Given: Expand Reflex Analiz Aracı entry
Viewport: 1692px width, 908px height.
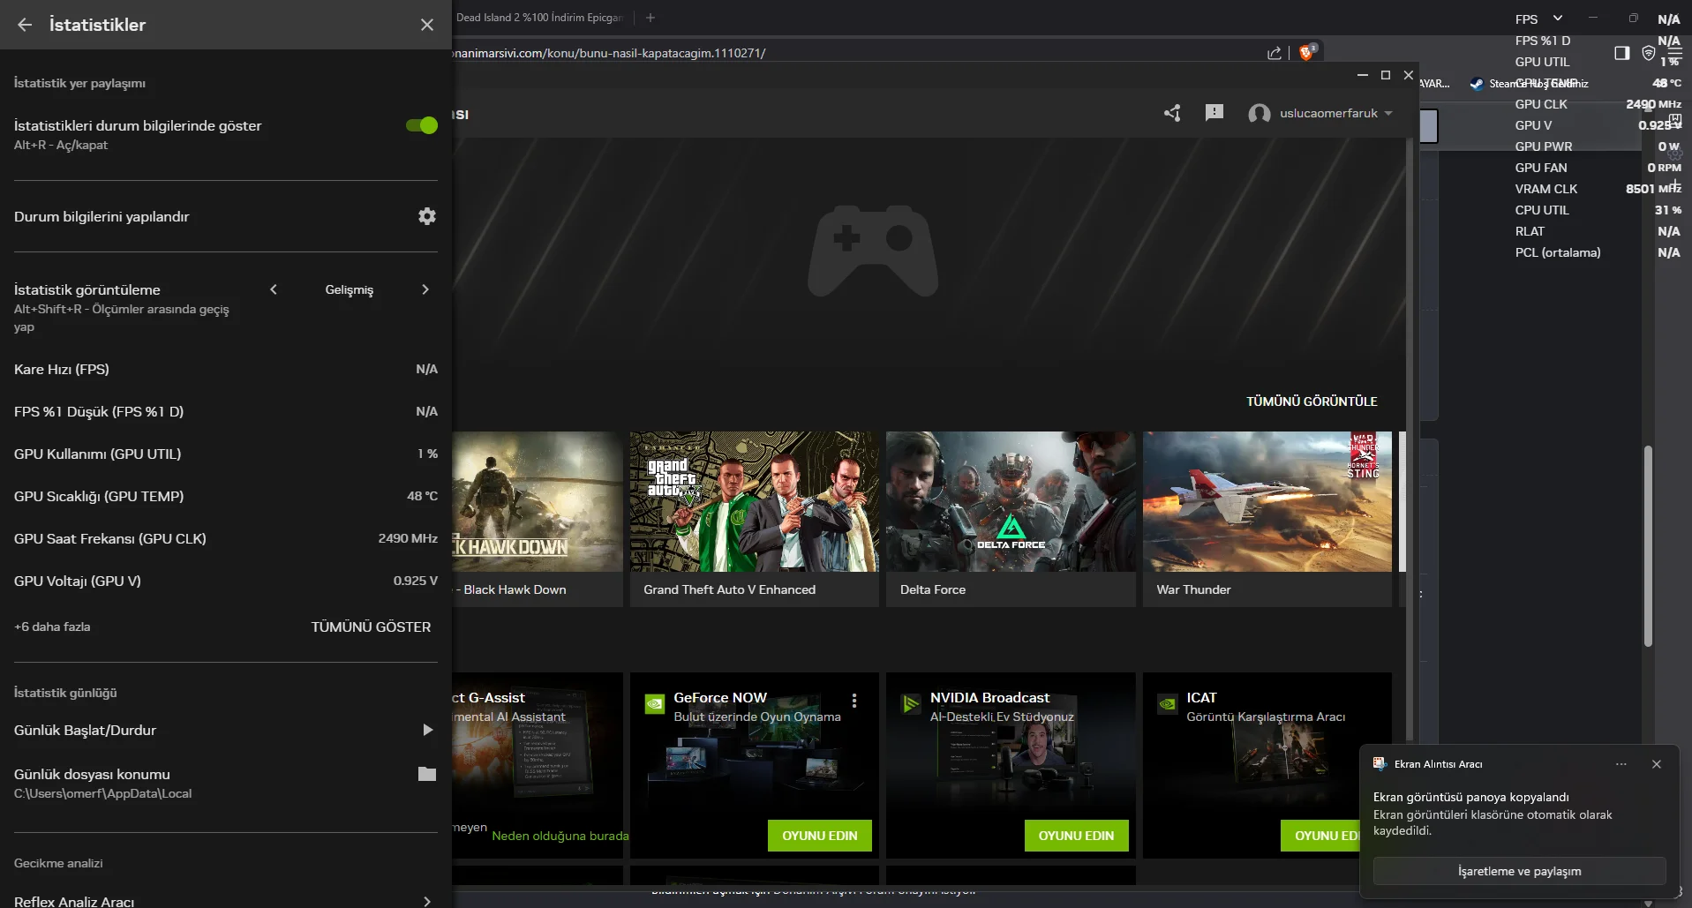Looking at the screenshot, I should click(427, 901).
